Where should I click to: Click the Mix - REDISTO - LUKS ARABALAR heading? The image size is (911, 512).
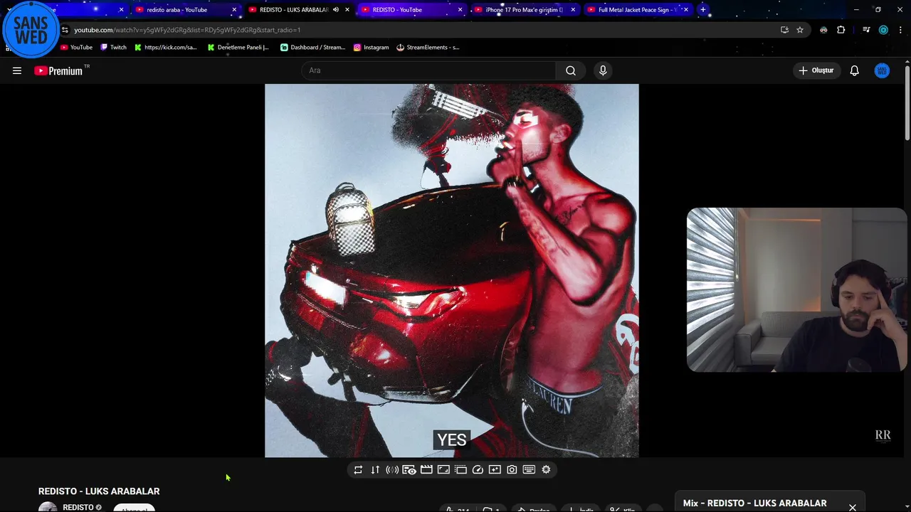coord(755,503)
